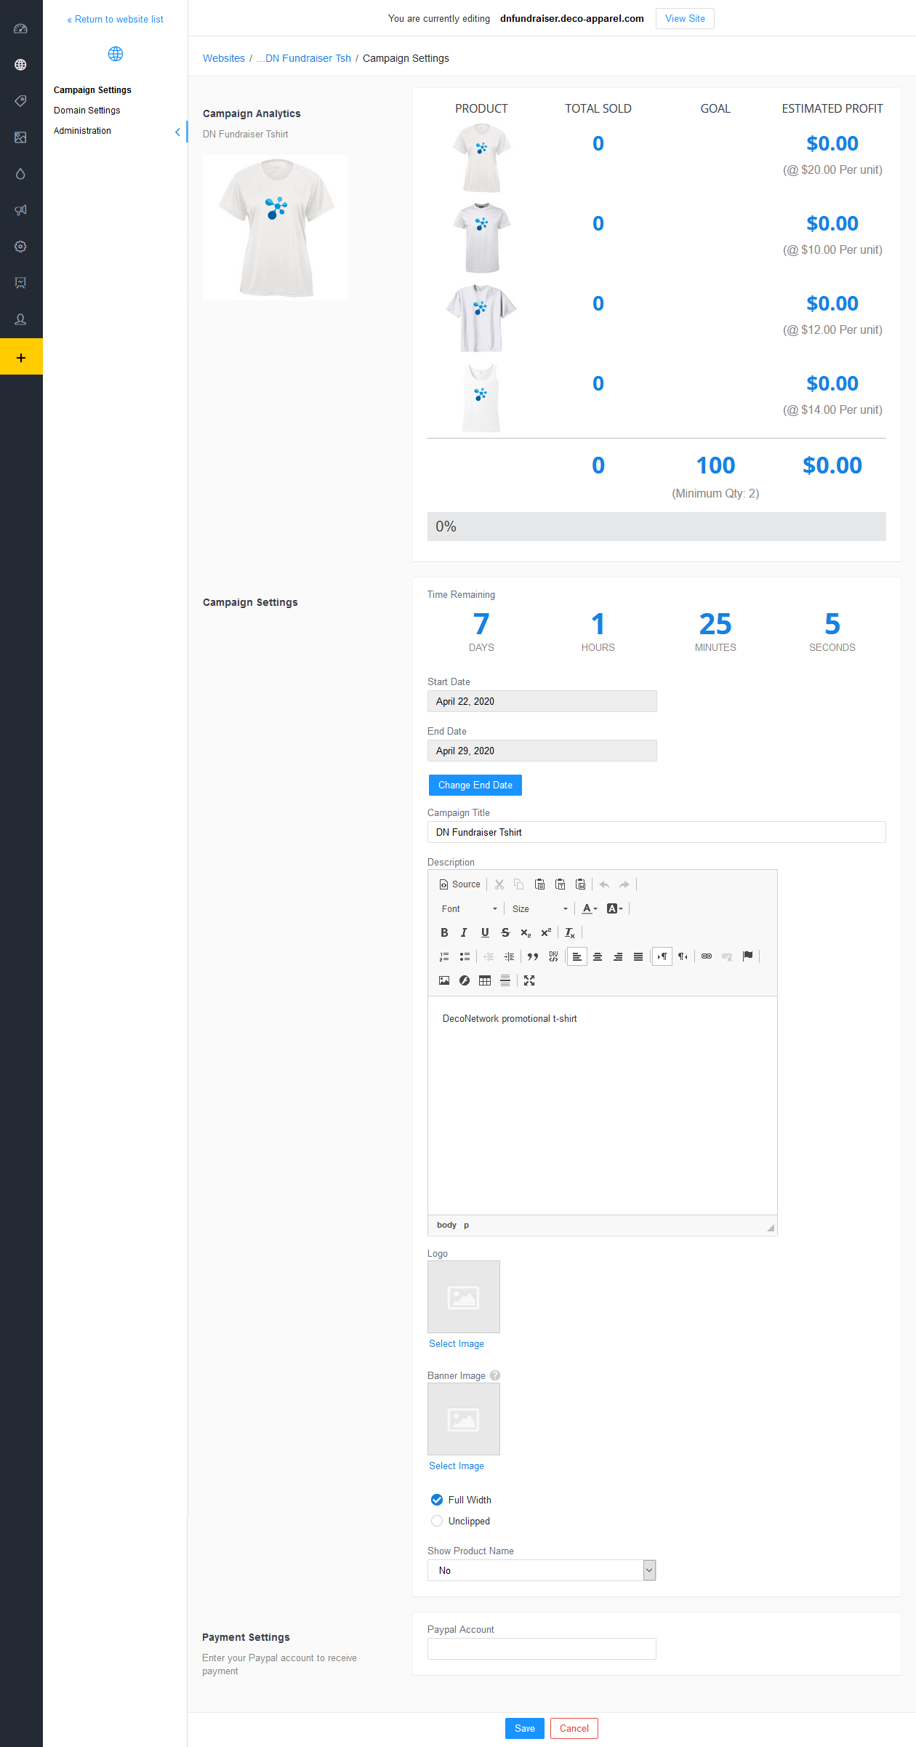The height and width of the screenshot is (1747, 916).
Task: Click the insert Table icon
Action: pyautogui.click(x=485, y=980)
